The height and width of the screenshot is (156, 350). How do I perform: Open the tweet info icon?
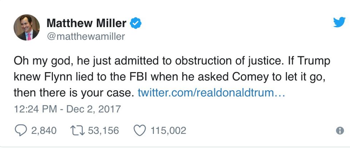tap(340, 131)
